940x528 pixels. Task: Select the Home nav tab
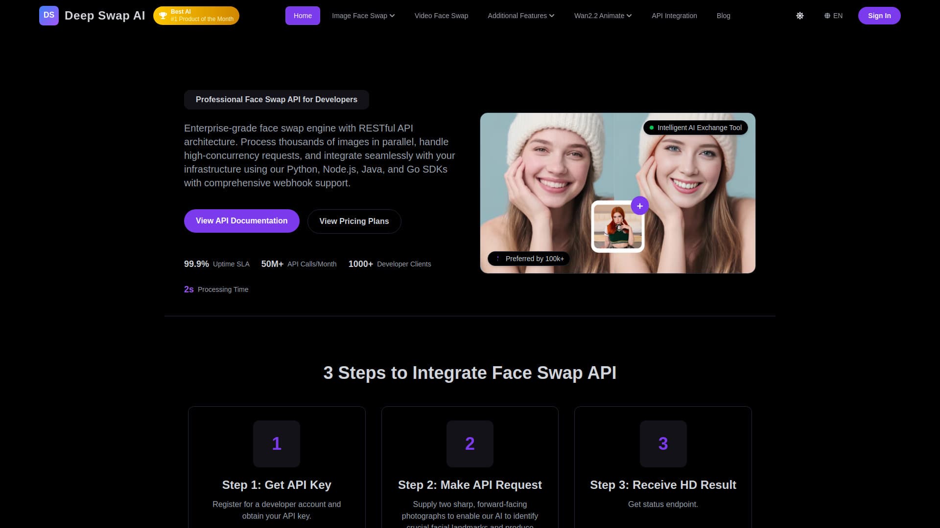pos(303,16)
